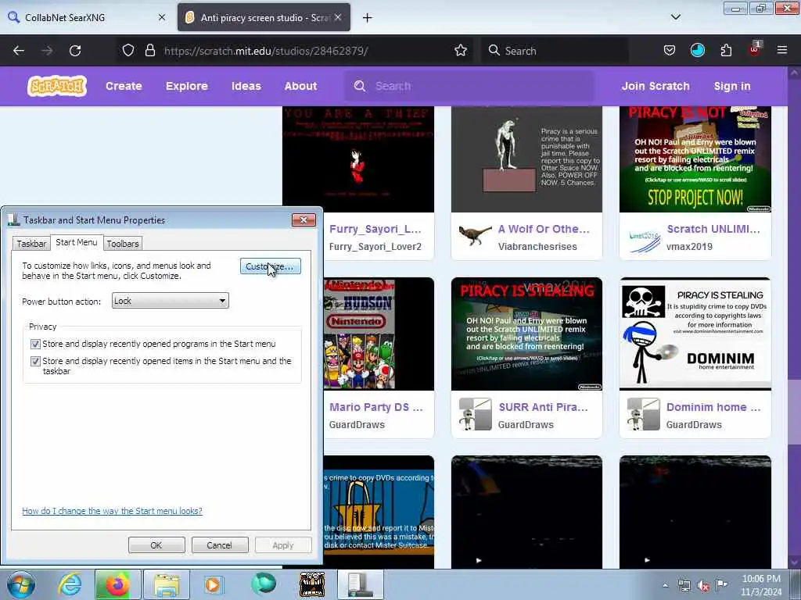Viewport: 801px width, 600px height.
Task: Click the taskbar clock showing 10:06 PM
Action: tap(761, 584)
